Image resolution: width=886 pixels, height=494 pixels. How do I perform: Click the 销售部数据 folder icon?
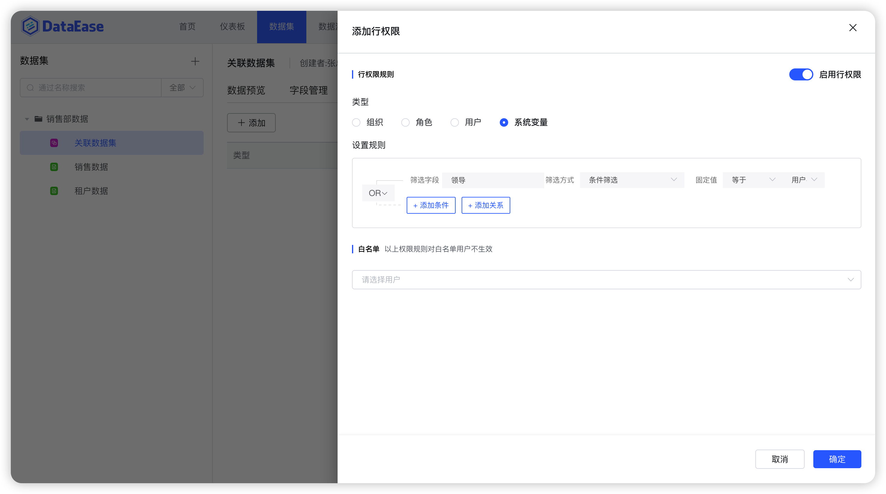click(x=38, y=119)
